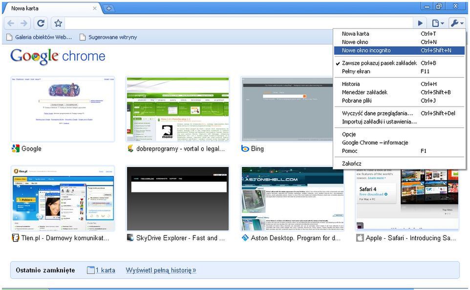Open the Google page thumbnail

(x=63, y=109)
